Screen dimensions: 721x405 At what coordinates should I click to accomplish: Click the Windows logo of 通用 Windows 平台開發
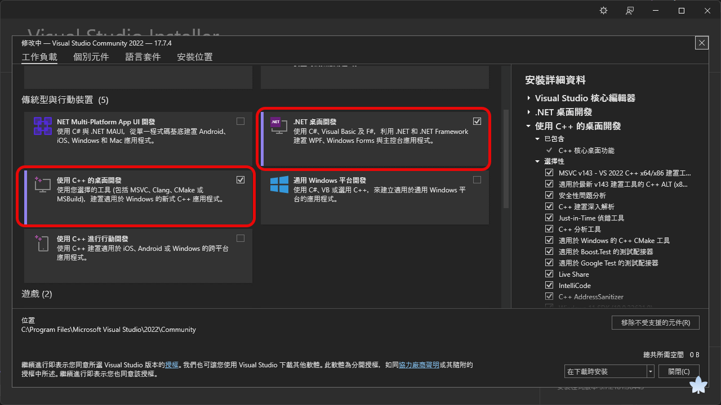tap(279, 184)
